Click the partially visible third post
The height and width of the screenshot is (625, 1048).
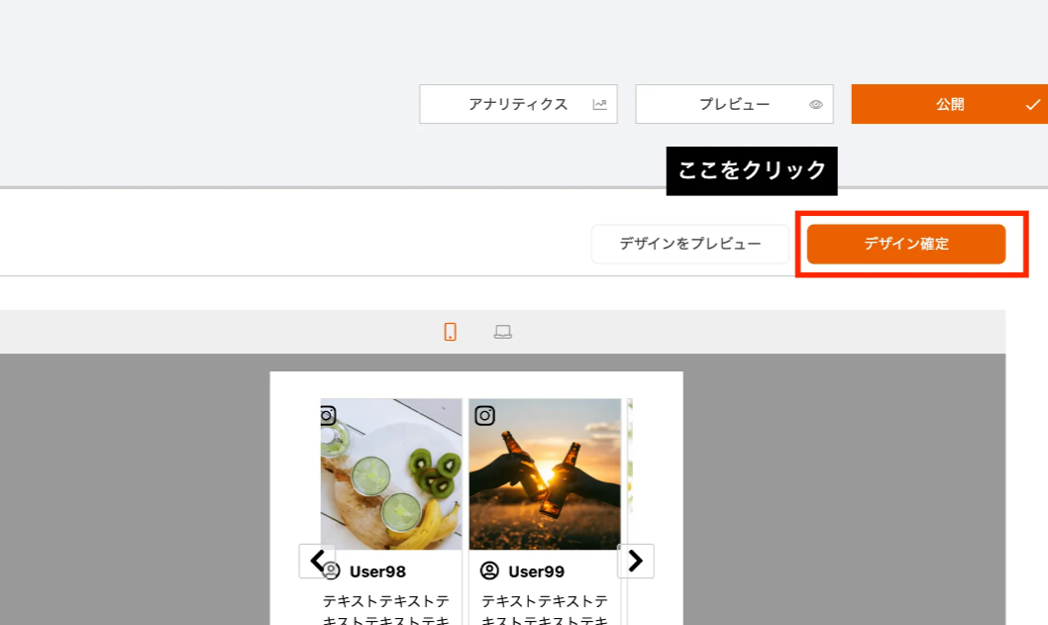[x=629, y=466]
